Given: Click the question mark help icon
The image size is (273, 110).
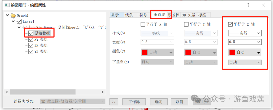Looking at the screenshot, I should pos(248,5).
